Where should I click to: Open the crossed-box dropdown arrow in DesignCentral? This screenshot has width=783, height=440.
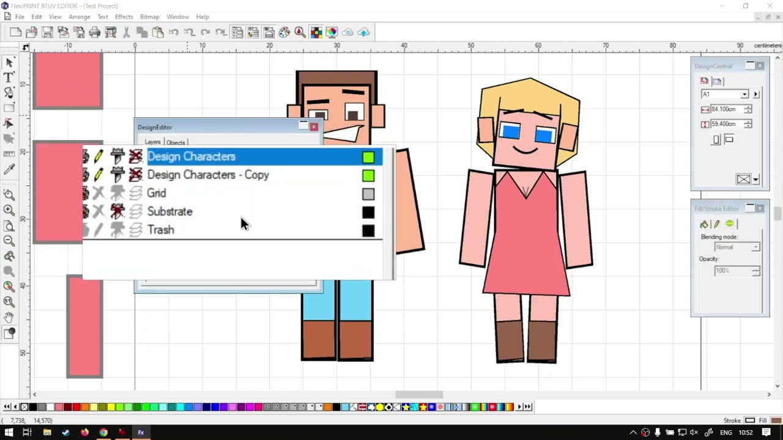756,179
